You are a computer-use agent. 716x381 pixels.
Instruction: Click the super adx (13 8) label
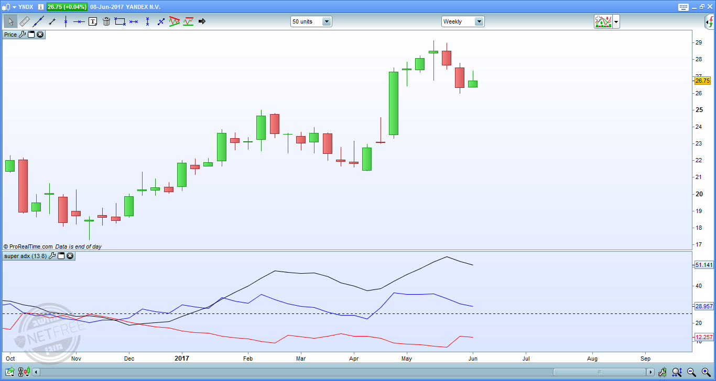(x=26, y=256)
